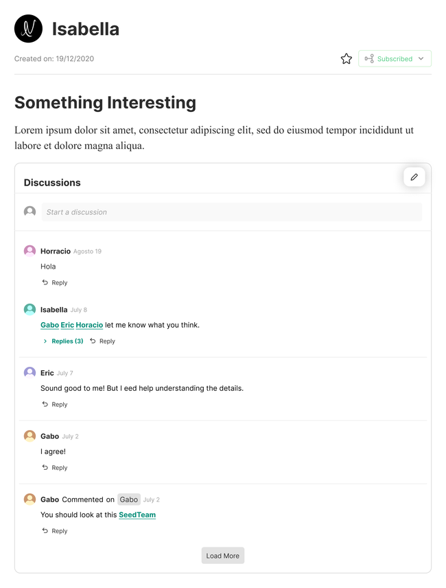446x588 pixels.
Task: Open the SeedTeam mention link
Action: click(x=137, y=514)
